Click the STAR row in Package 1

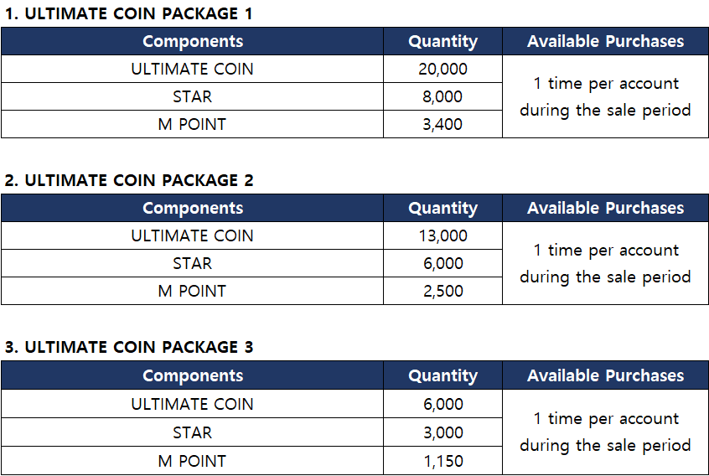[192, 96]
